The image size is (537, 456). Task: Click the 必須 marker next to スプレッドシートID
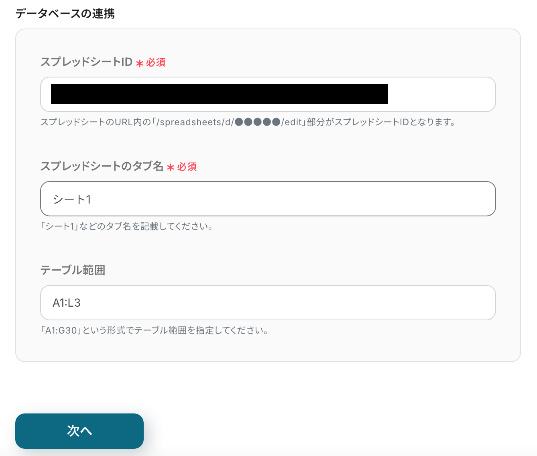point(156,63)
